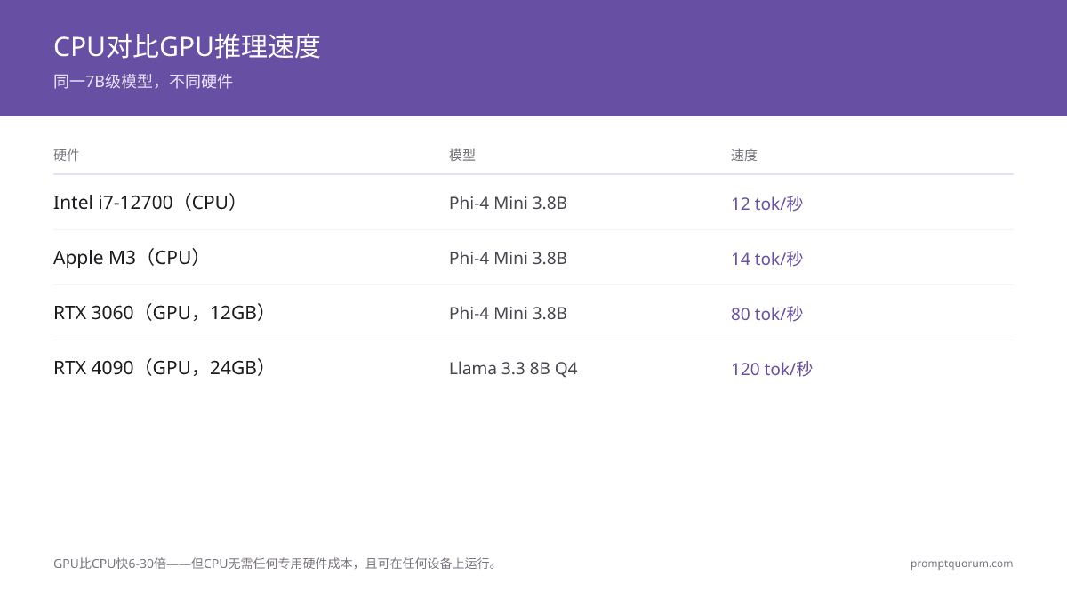Viewport: 1067px width, 600px height.
Task: Click the title "CPU对比GPU推理速度"
Action: (187, 46)
